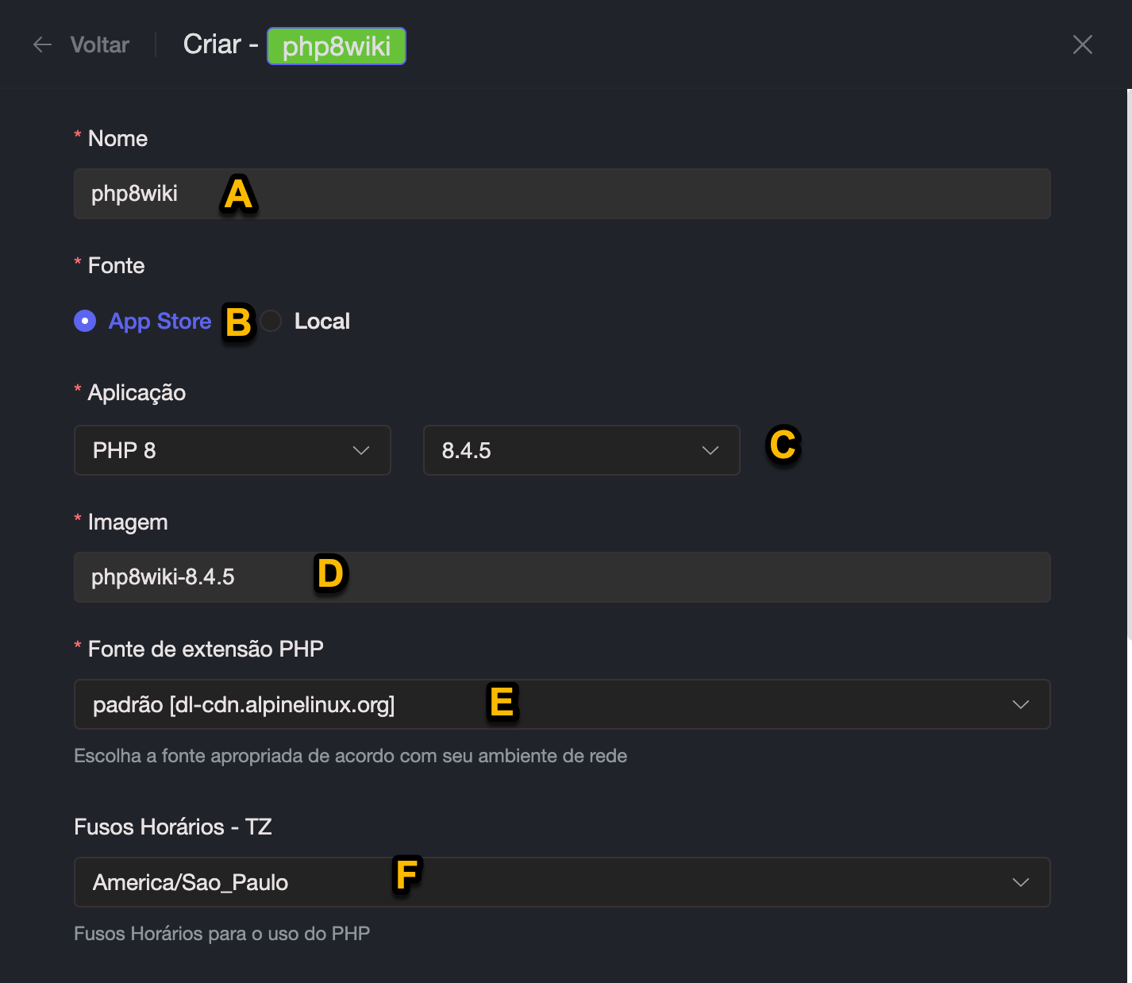This screenshot has width=1132, height=983.
Task: Click the App Store label text
Action: (x=160, y=321)
